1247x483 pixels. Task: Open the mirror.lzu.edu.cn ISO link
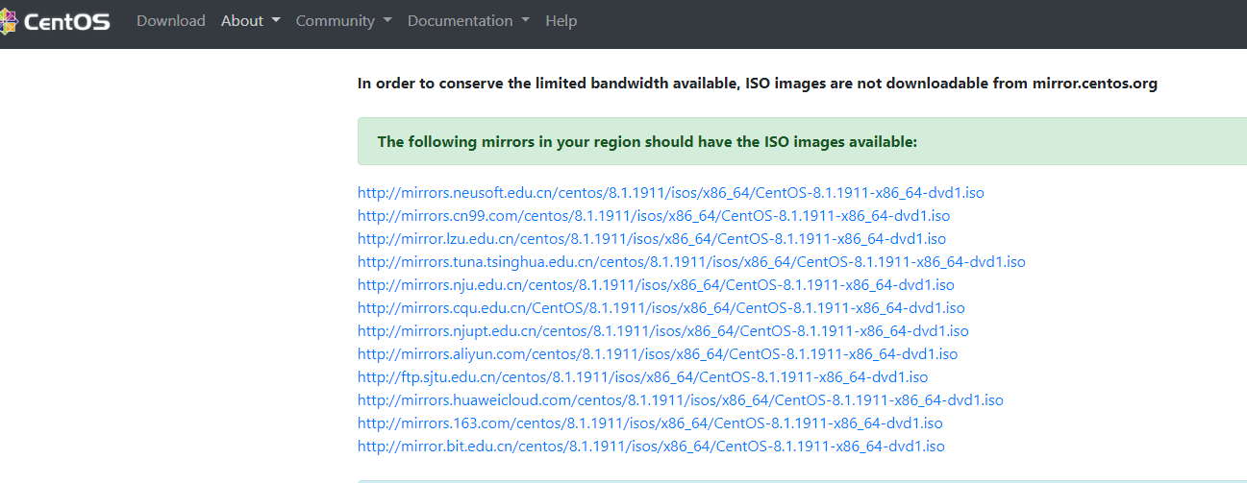pos(651,239)
